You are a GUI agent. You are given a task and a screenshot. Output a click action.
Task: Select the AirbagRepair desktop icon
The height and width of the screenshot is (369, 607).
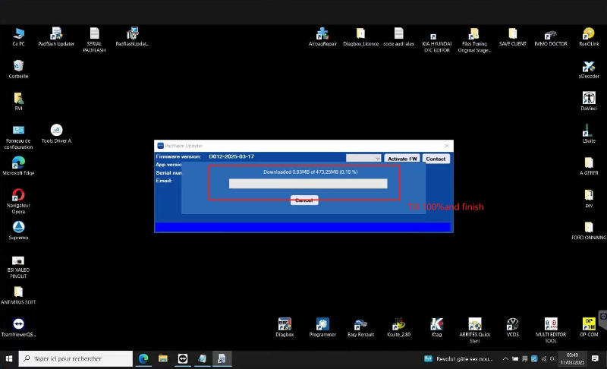click(x=323, y=34)
